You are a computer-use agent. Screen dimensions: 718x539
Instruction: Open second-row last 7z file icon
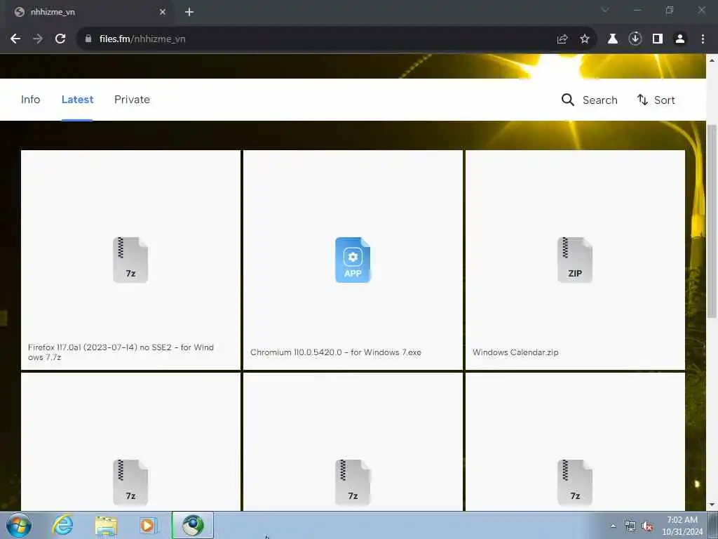click(x=575, y=482)
